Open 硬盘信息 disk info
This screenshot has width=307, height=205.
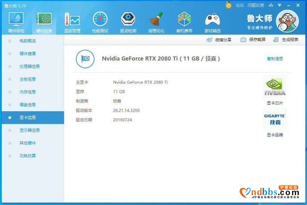(28, 105)
